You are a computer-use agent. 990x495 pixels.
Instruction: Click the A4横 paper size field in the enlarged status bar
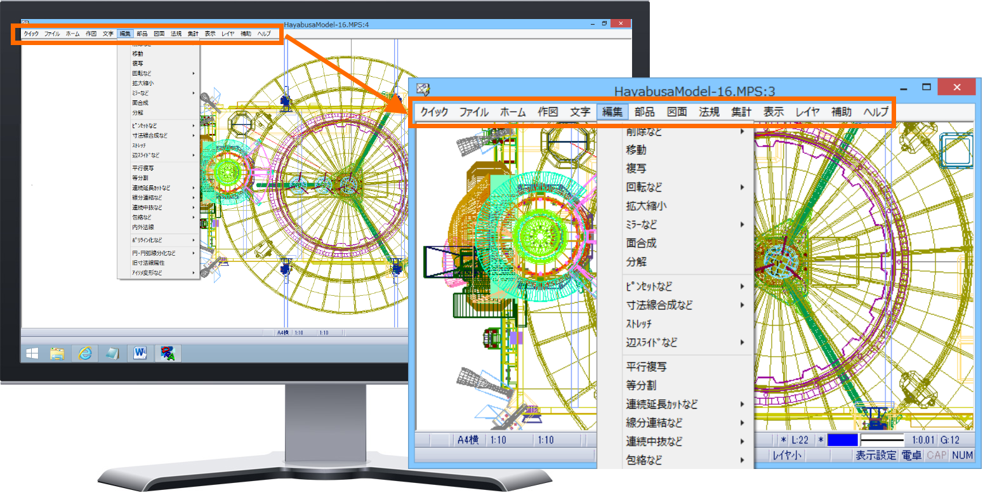point(468,440)
